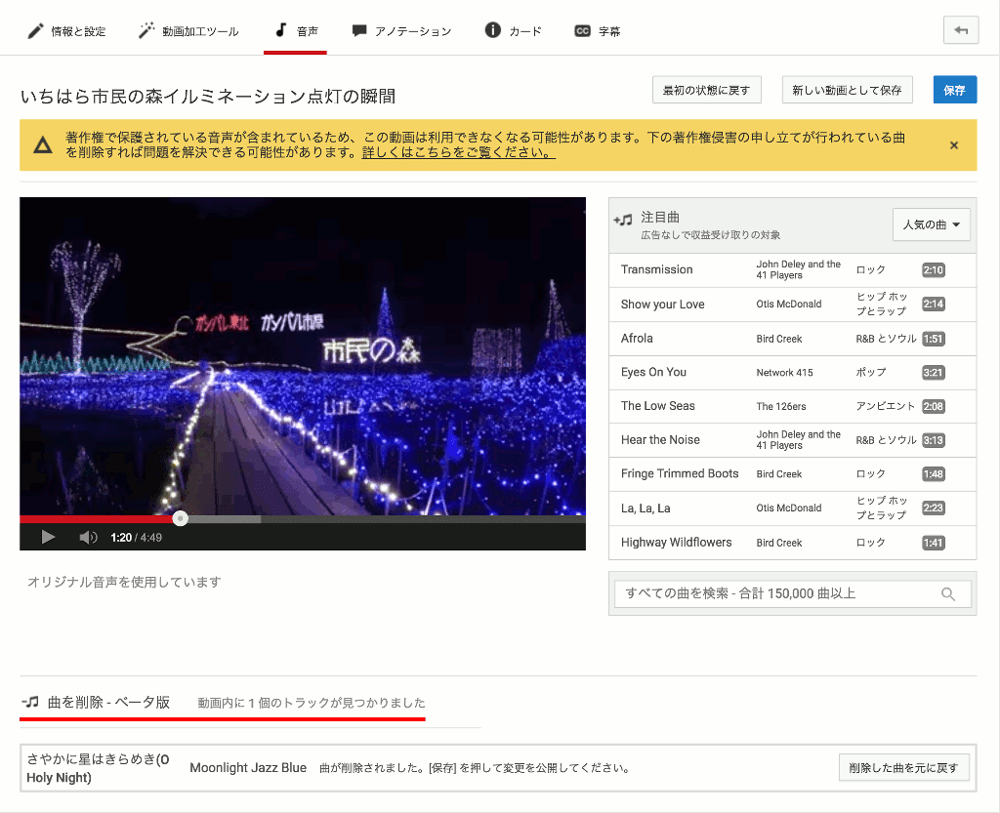Image resolution: width=1000 pixels, height=813 pixels.
Task: Dismiss the yellow copyright warning banner
Action: click(954, 145)
